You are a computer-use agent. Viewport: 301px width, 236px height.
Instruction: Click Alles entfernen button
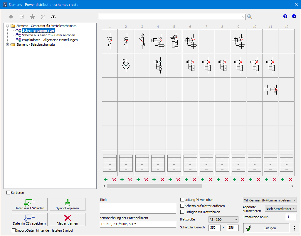[x=67, y=220]
